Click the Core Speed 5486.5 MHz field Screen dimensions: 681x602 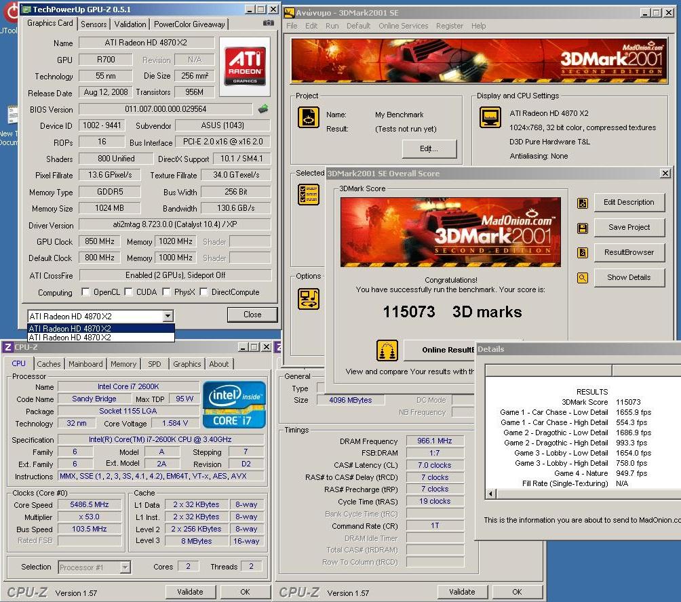[x=90, y=505]
